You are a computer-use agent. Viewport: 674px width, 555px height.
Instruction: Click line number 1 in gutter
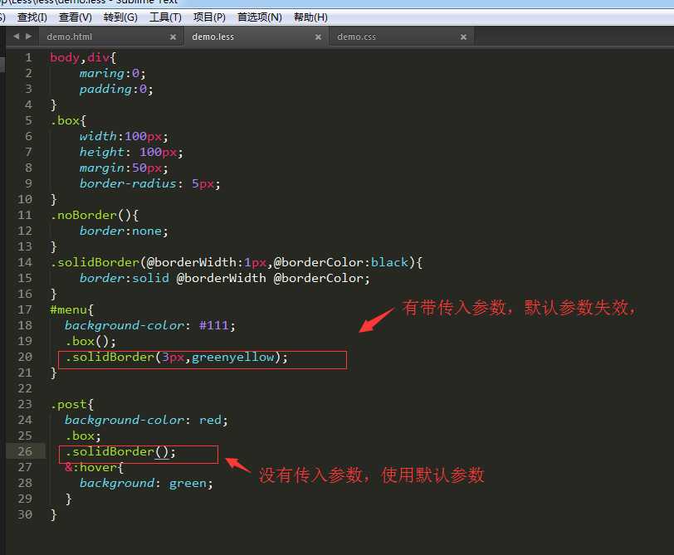[28, 57]
